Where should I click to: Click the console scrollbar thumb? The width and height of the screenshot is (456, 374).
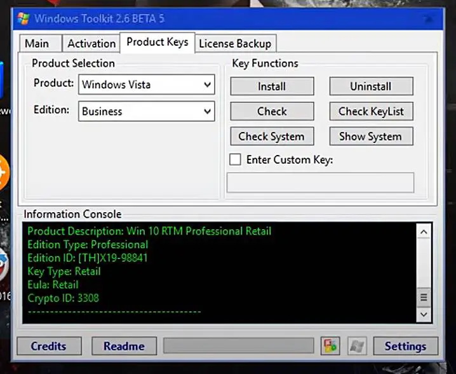(x=424, y=298)
